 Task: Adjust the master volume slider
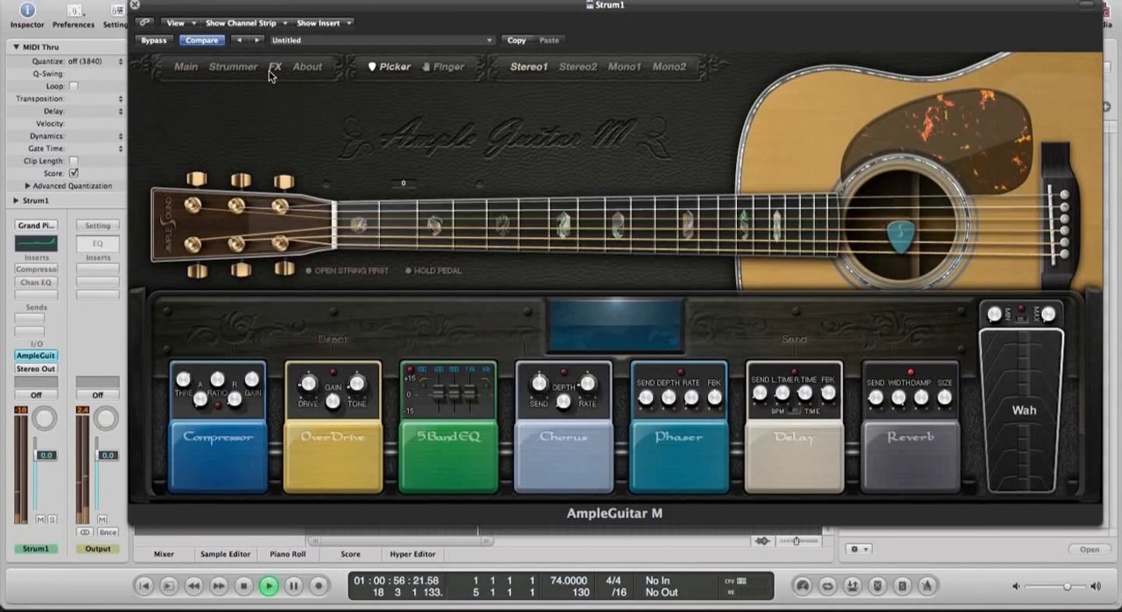point(1057,586)
